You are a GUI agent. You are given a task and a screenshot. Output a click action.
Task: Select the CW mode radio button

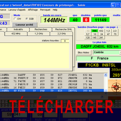point(15,19)
